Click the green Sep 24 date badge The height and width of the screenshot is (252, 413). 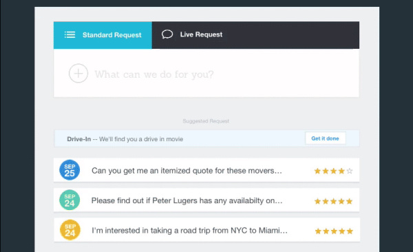click(70, 200)
